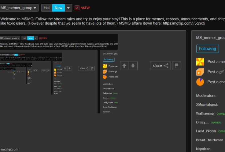225x152 pixels.
Task: Switch to the Hot sorting tab at the top
Action: coord(47,8)
